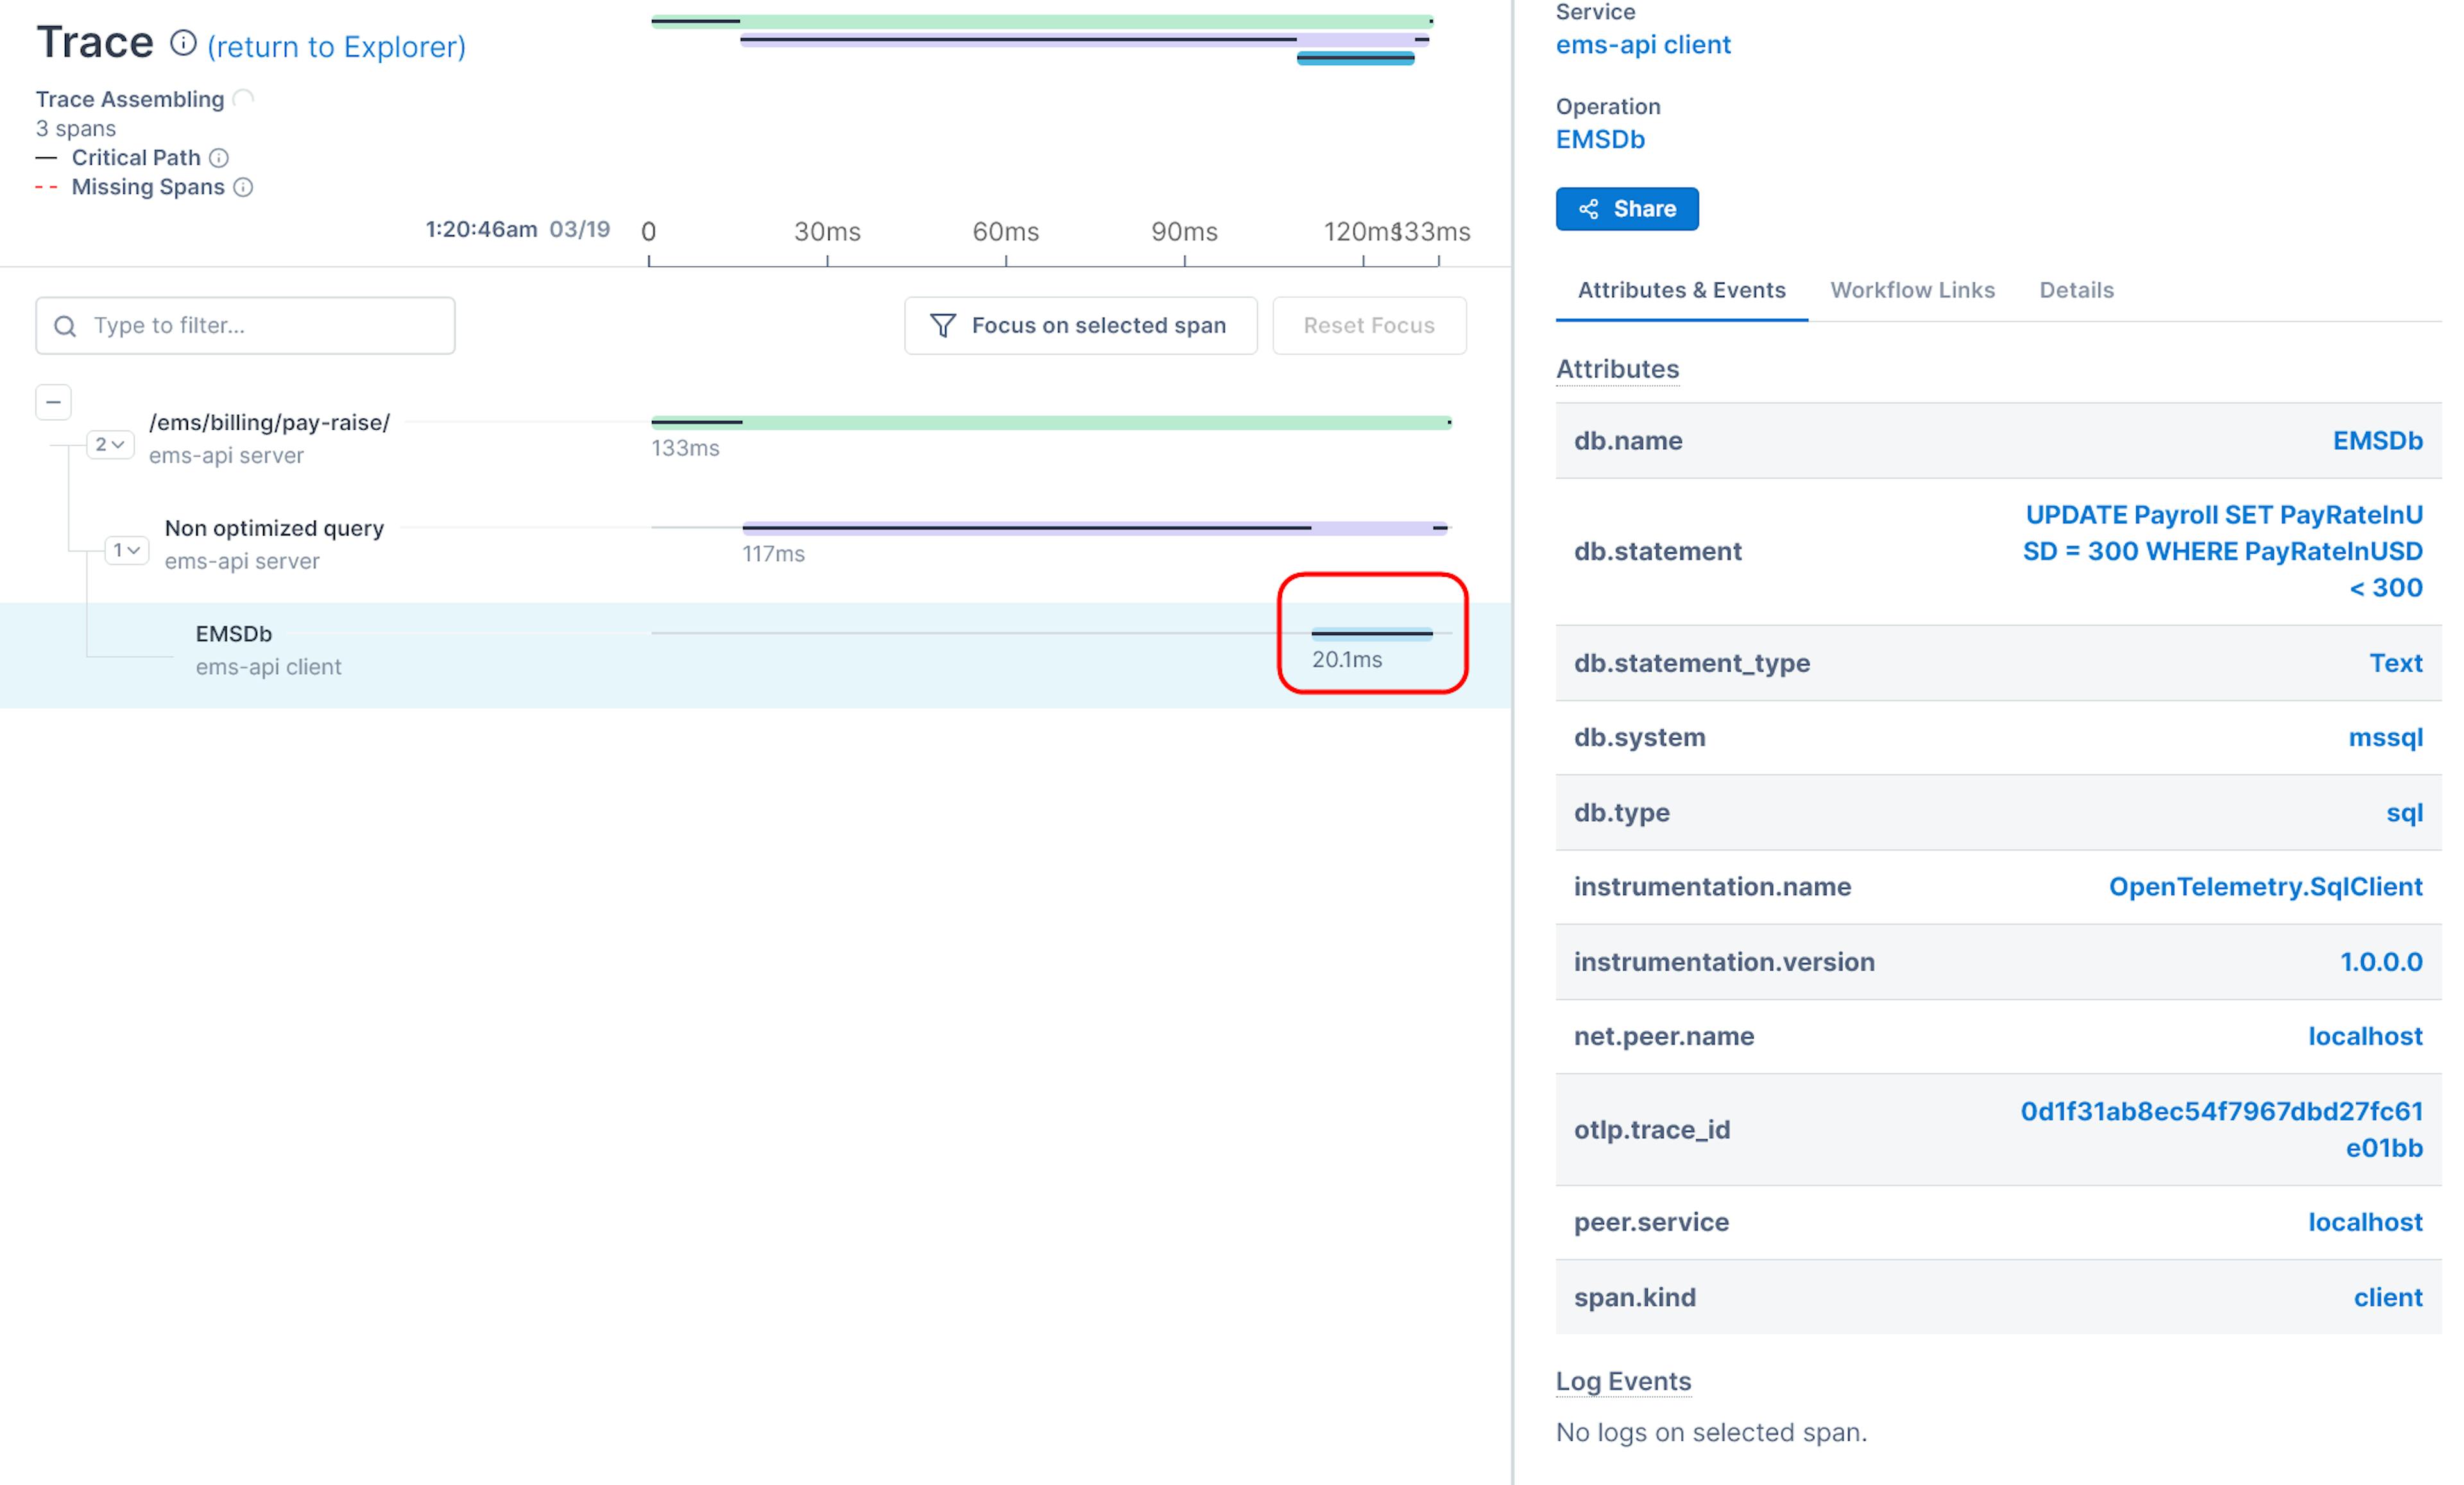Image resolution: width=2464 pixels, height=1485 pixels.
Task: Collapse the 1-child expander on Non optimized query
Action: tap(127, 550)
